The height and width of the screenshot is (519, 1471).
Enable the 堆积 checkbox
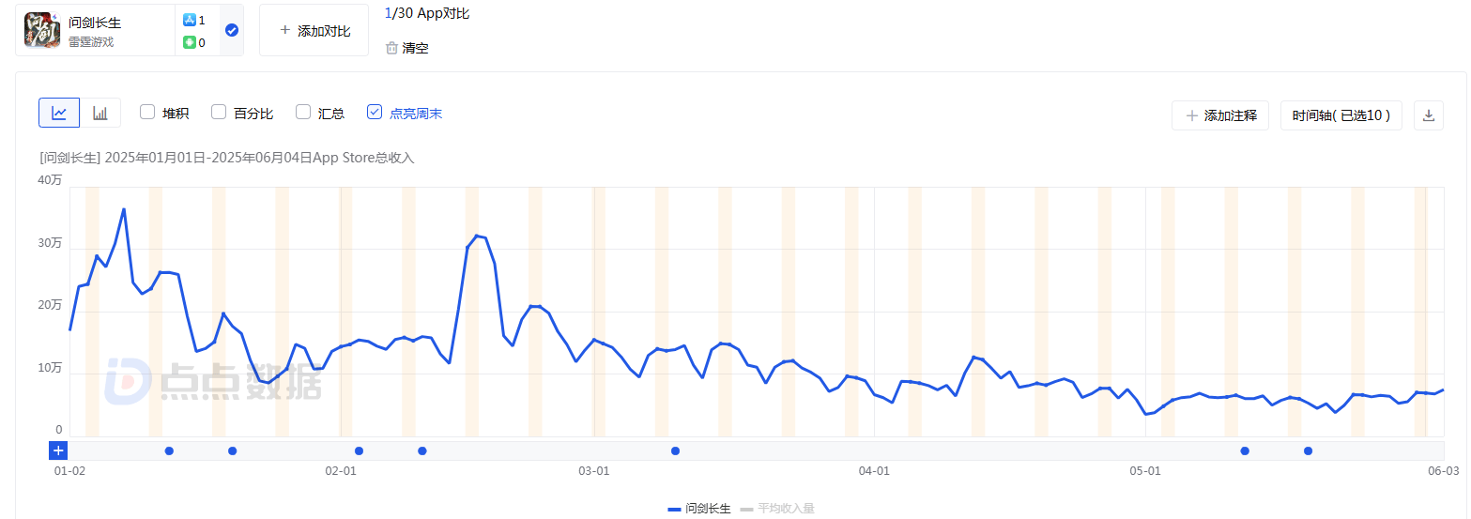(147, 112)
